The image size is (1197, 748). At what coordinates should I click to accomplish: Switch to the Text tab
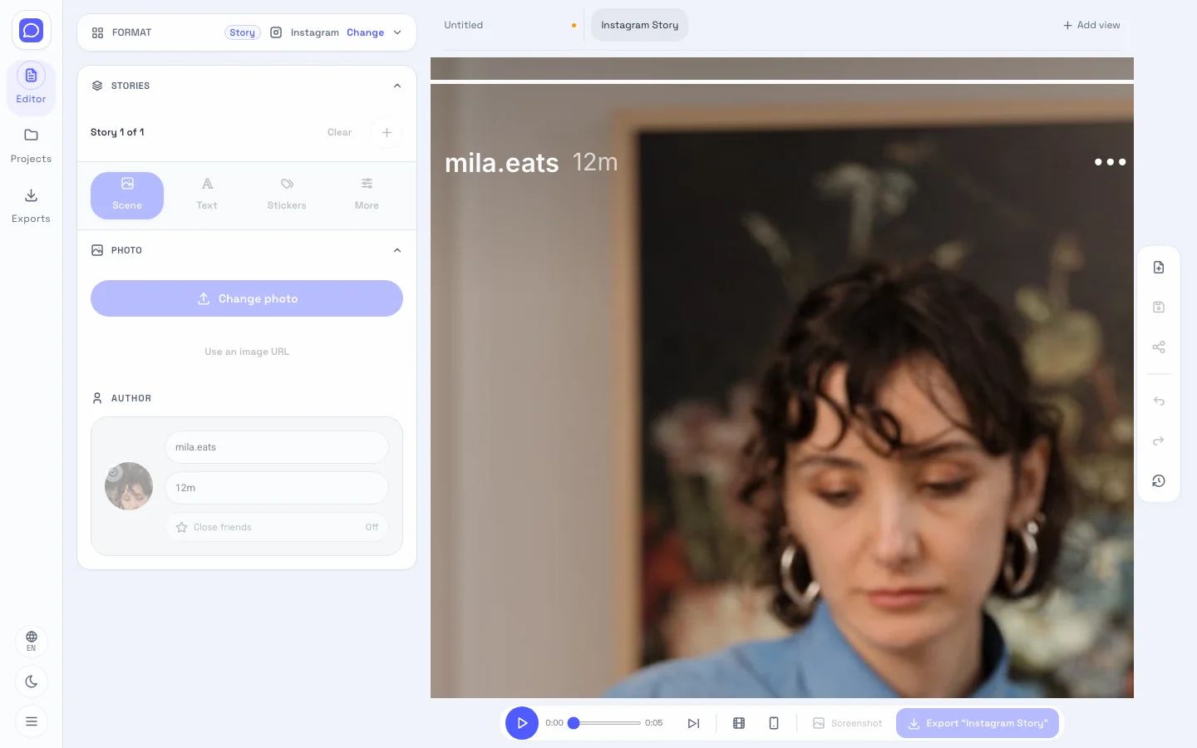tap(207, 195)
